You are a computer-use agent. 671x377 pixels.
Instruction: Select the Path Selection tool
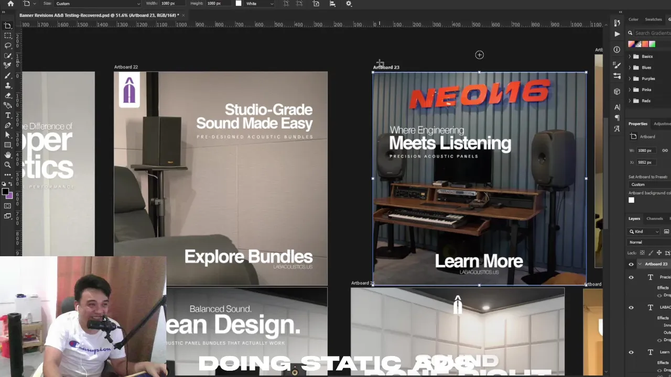pyautogui.click(x=8, y=135)
